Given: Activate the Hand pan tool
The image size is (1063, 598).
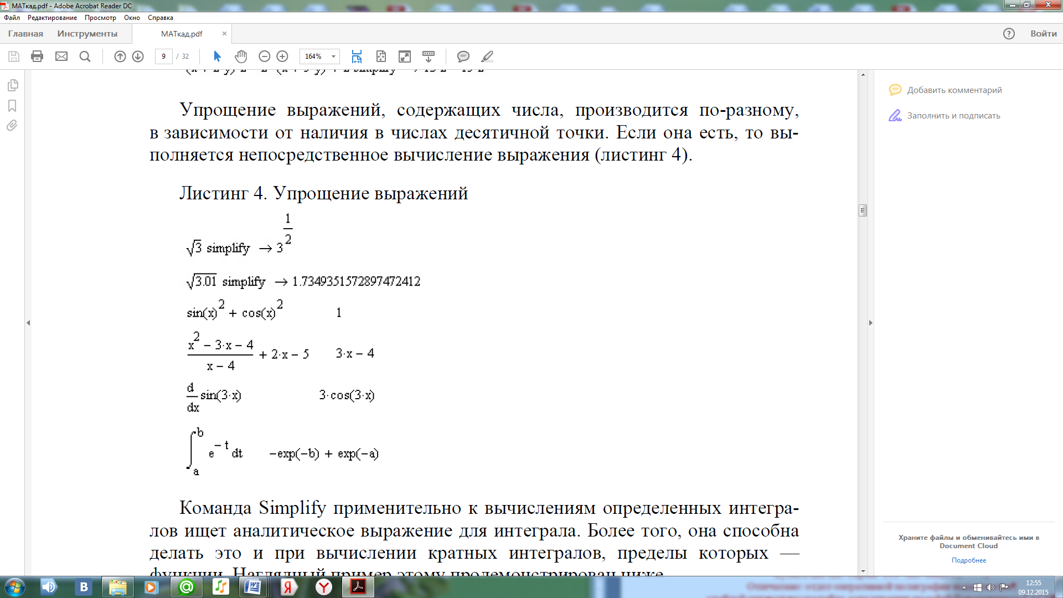Looking at the screenshot, I should (241, 56).
